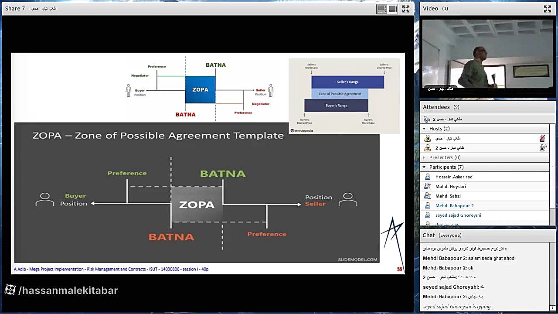The height and width of the screenshot is (314, 558).
Task: Click the Seller Position person icon on slide
Action: pos(348,199)
